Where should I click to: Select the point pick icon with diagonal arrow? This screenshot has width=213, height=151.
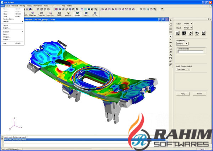[x=171, y=36]
